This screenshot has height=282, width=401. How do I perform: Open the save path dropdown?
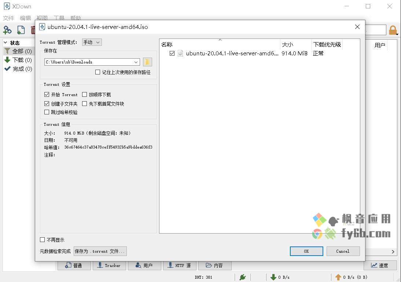(136, 62)
